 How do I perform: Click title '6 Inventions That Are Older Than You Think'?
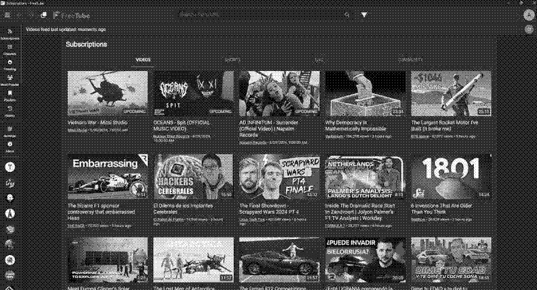click(442, 209)
